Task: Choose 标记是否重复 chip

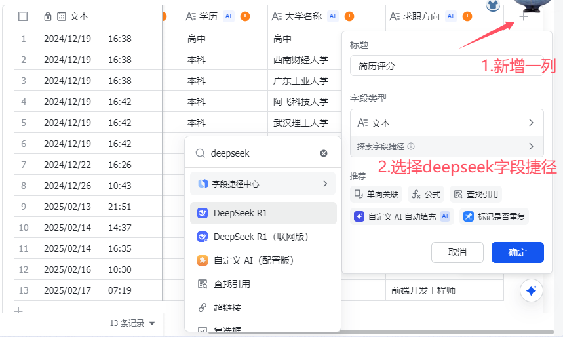Action: [x=494, y=216]
